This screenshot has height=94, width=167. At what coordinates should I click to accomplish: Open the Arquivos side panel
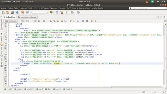tap(2, 52)
